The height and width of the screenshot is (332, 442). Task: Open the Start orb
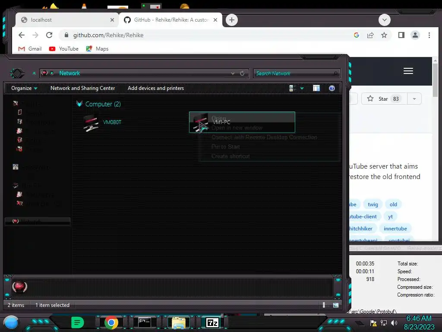11,322
